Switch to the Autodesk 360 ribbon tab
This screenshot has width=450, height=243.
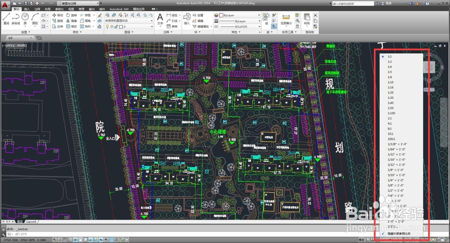point(119,9)
